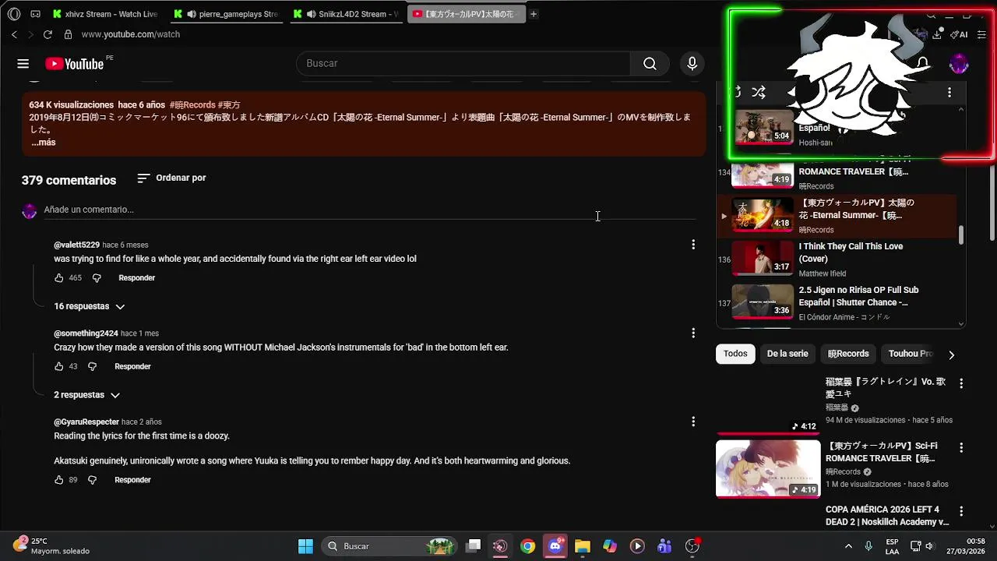Open the Ordenar por sort menu

tap(171, 178)
